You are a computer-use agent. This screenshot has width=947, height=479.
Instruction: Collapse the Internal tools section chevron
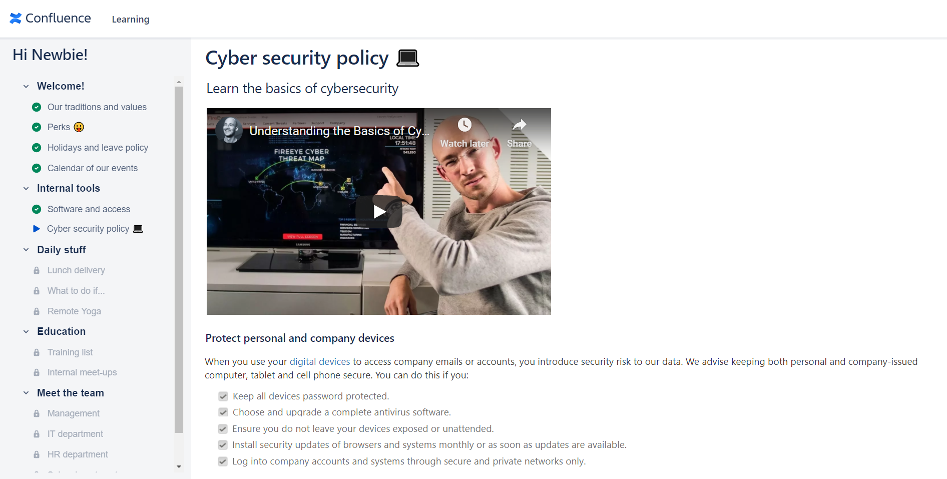[x=26, y=189]
